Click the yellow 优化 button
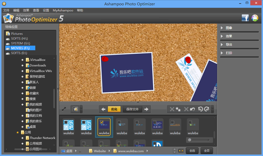The height and width of the screenshot is (156, 263). [114, 109]
